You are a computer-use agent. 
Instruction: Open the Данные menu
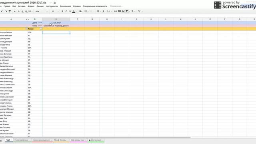coord(40,6)
